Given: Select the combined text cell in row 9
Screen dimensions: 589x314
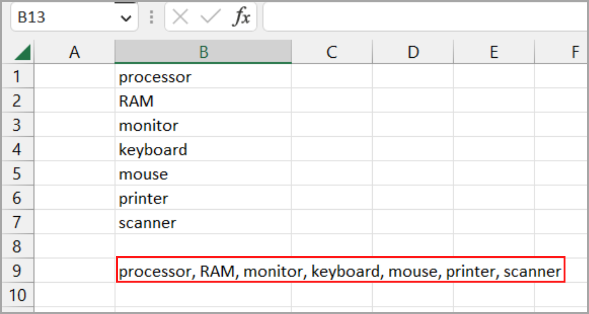Looking at the screenshot, I should [203, 271].
